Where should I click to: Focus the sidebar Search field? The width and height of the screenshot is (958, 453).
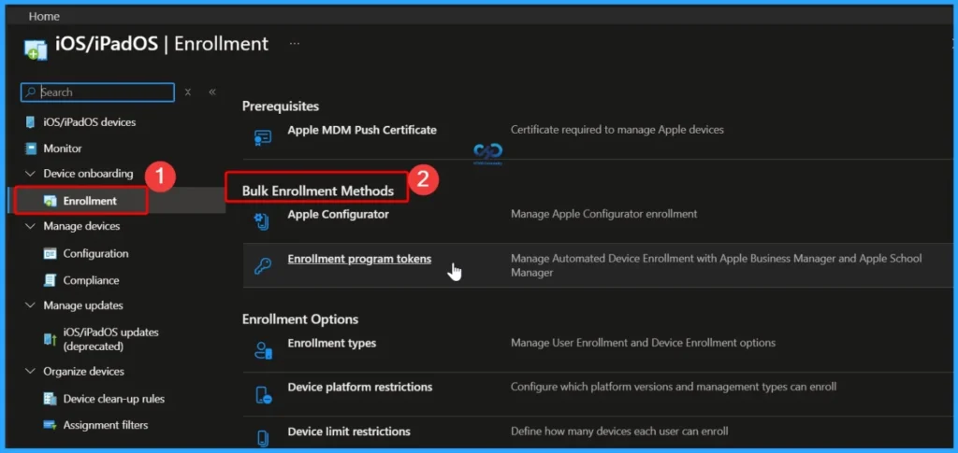click(x=97, y=92)
